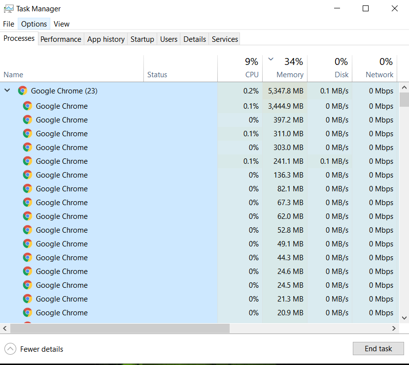
Task: Switch to the Startup tab
Action: (x=142, y=39)
